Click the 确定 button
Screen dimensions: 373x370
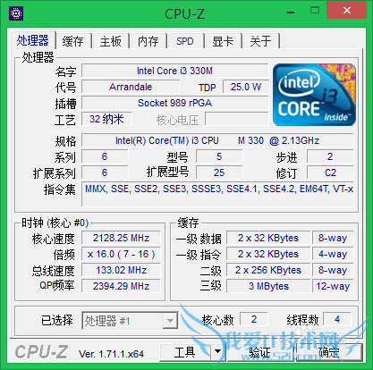[x=330, y=352]
